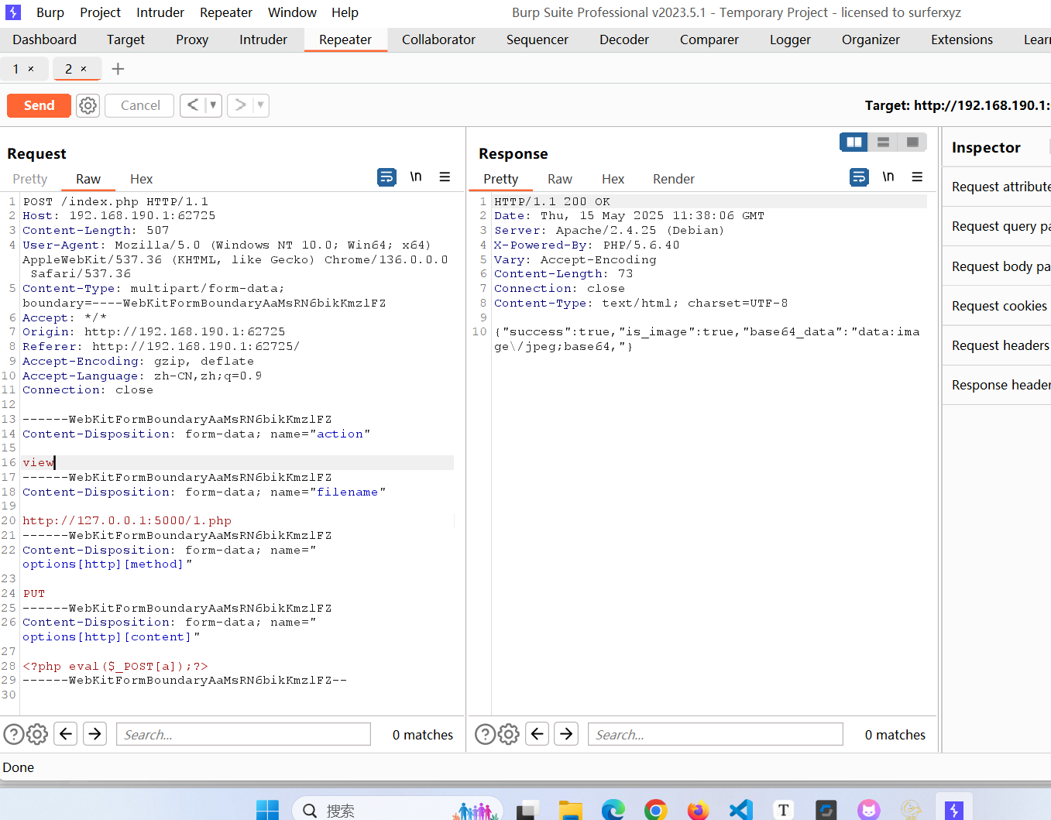Open Firefox from taskbar
Screen dimensions: 1051x820
(698, 810)
